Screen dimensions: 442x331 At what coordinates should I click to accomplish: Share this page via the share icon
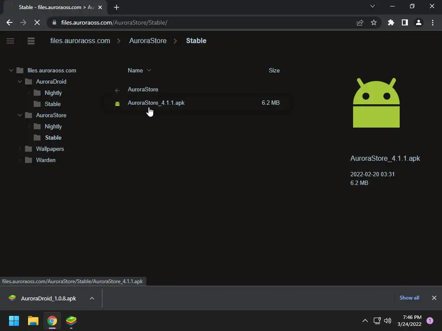click(360, 22)
